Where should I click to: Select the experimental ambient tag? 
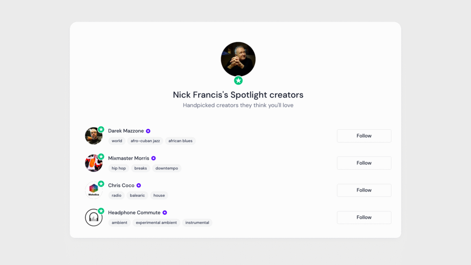[x=156, y=223]
